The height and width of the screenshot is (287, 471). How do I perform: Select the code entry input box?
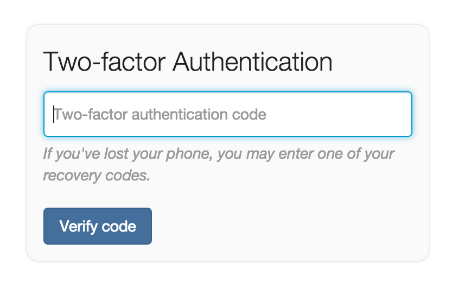(x=227, y=114)
